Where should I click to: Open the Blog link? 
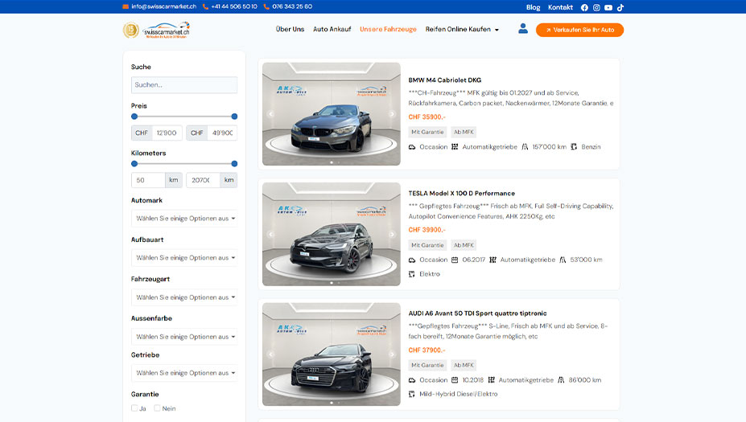pos(533,7)
